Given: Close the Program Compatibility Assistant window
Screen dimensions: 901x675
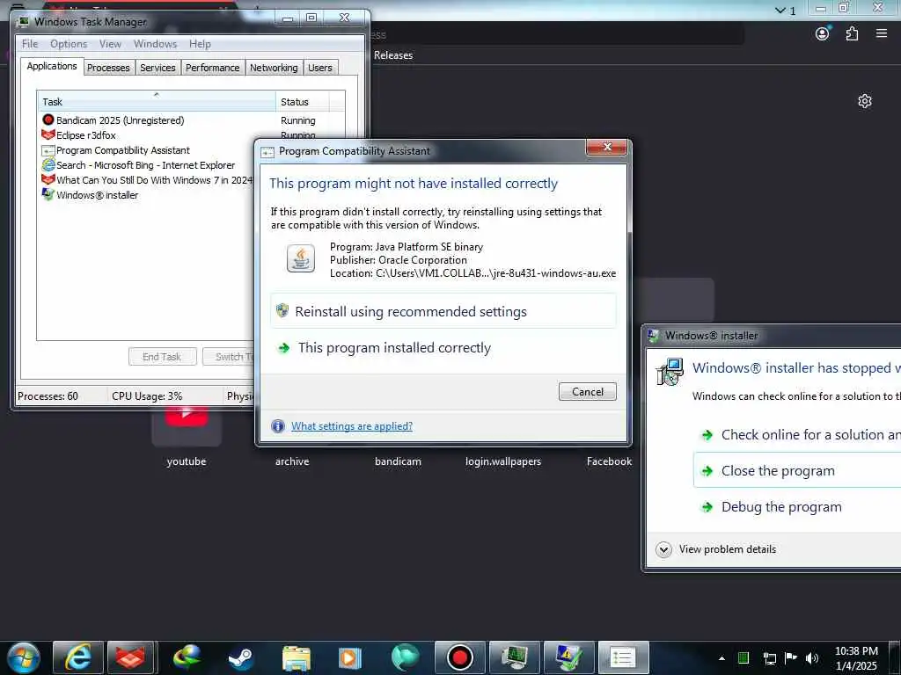Looking at the screenshot, I should click(607, 148).
